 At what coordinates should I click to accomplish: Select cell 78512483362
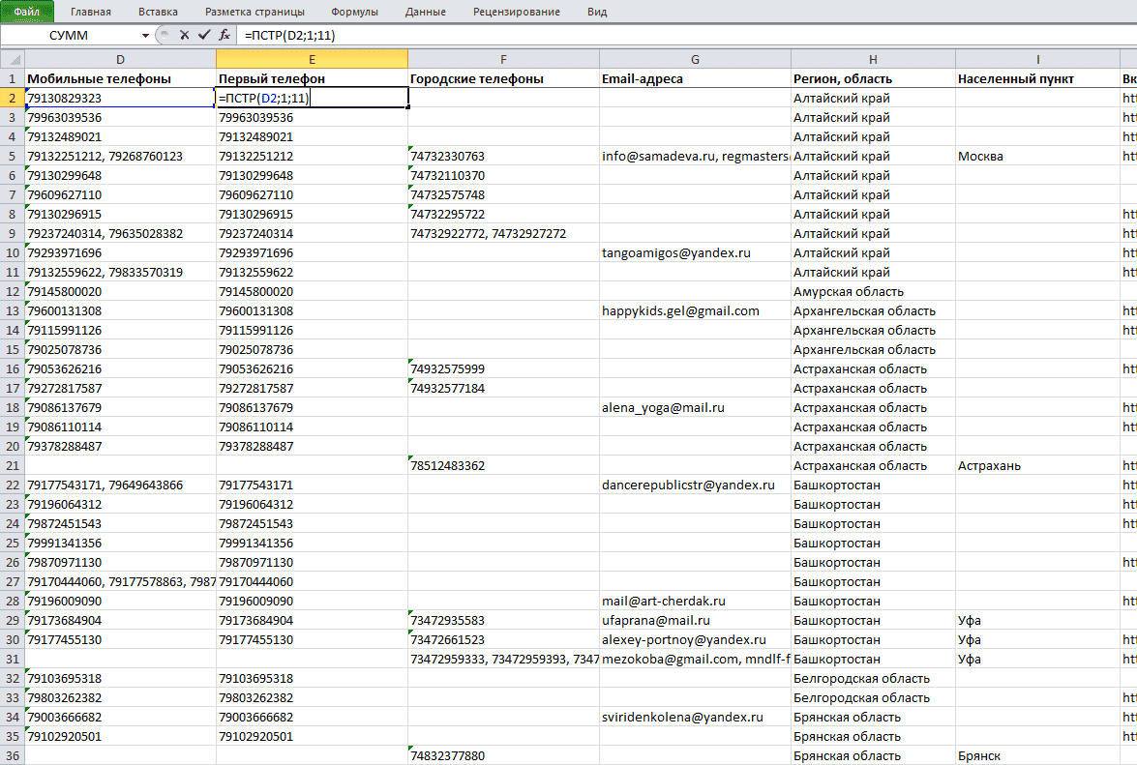503,465
